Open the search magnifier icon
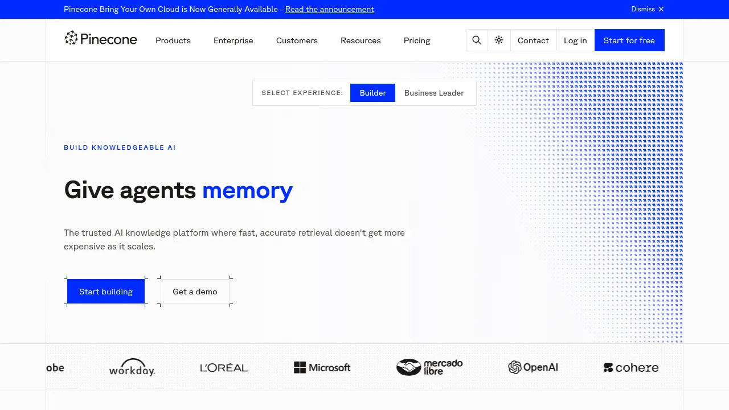Image resolution: width=729 pixels, height=410 pixels. tap(477, 40)
